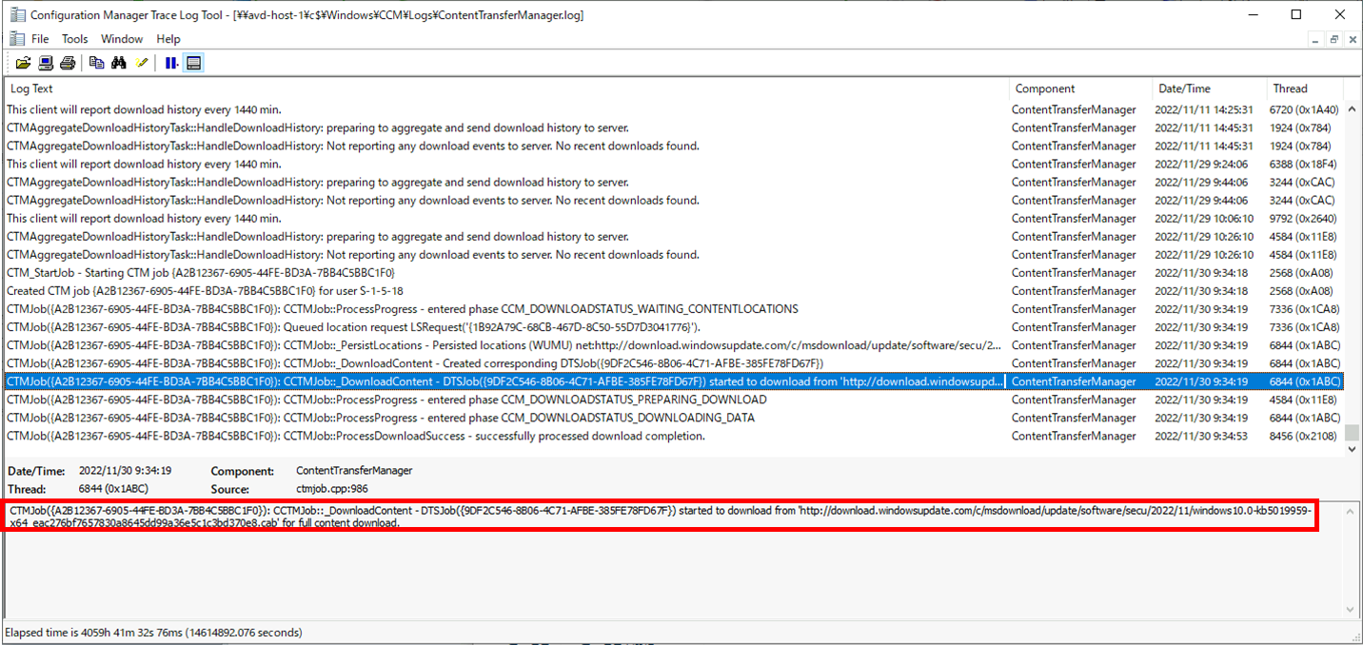Click the 'Elapsed time is 4059h' status bar text
This screenshot has height=645, width=1363.
pos(153,632)
